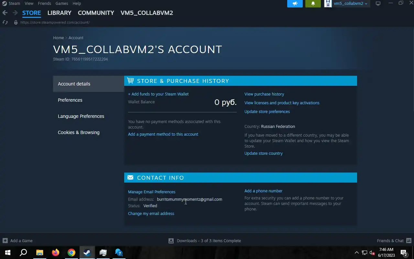Viewport: 414px width, 259px height.
Task: Click Update store preferences
Action: coord(267,112)
